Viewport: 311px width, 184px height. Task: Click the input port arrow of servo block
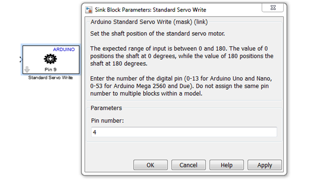[21, 59]
